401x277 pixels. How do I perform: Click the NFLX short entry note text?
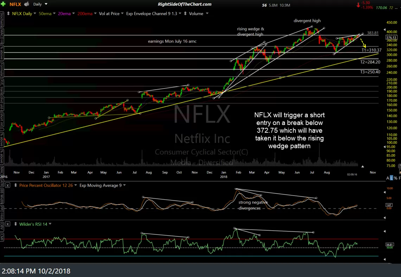point(289,131)
